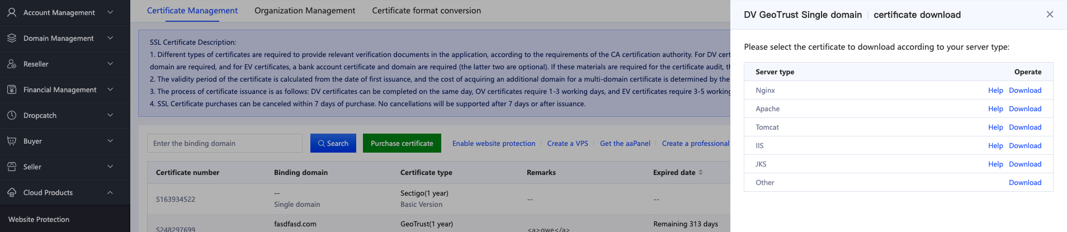Click certificate number S163934522
This screenshot has height=232, width=1067.
(176, 199)
